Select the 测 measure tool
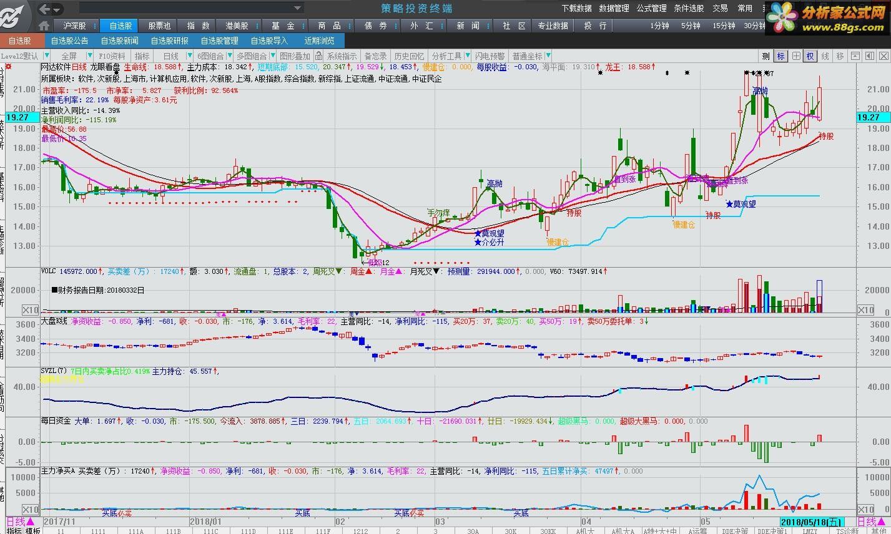This screenshot has height=534, width=891. click(x=765, y=56)
